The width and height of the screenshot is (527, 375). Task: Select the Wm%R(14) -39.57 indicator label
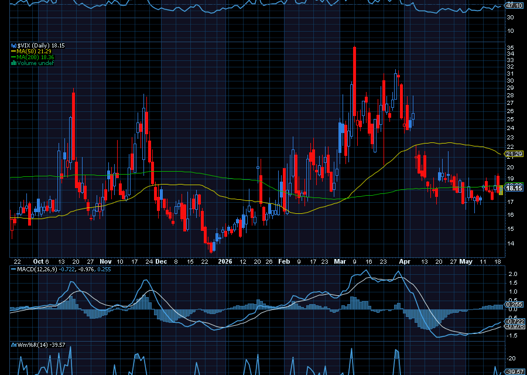(41, 345)
